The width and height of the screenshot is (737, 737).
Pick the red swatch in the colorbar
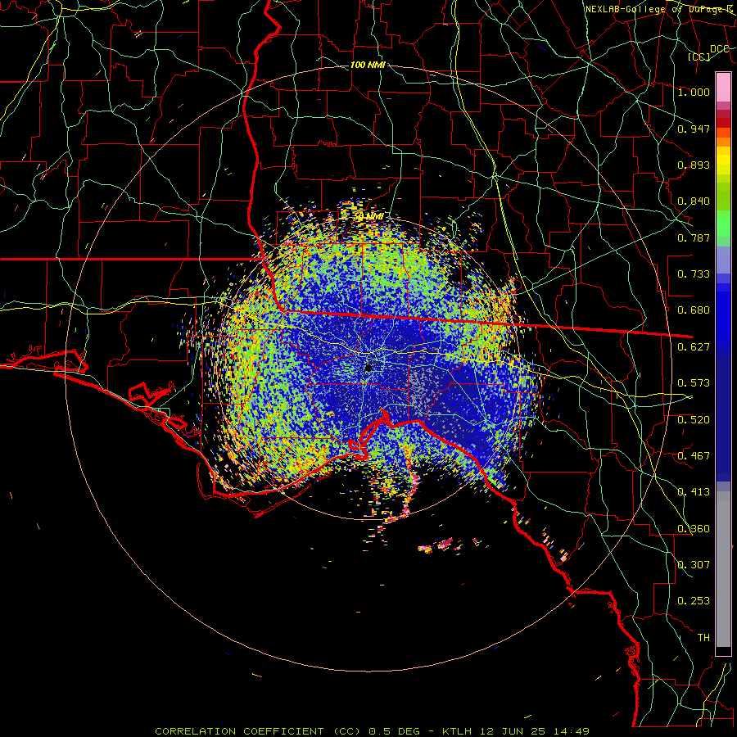point(723,123)
